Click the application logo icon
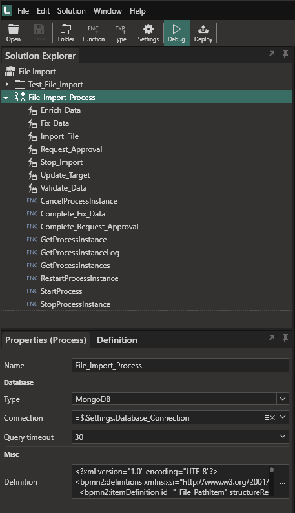 7,10
